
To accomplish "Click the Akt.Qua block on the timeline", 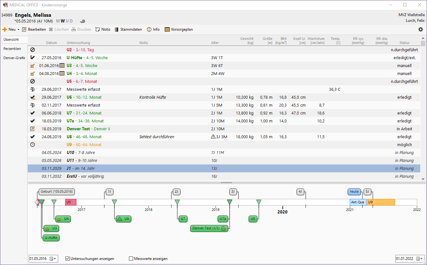I will 358,202.
